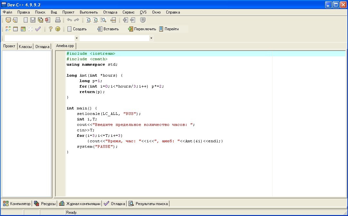
Task: Open the Выполнить menu
Action: [x=89, y=12]
